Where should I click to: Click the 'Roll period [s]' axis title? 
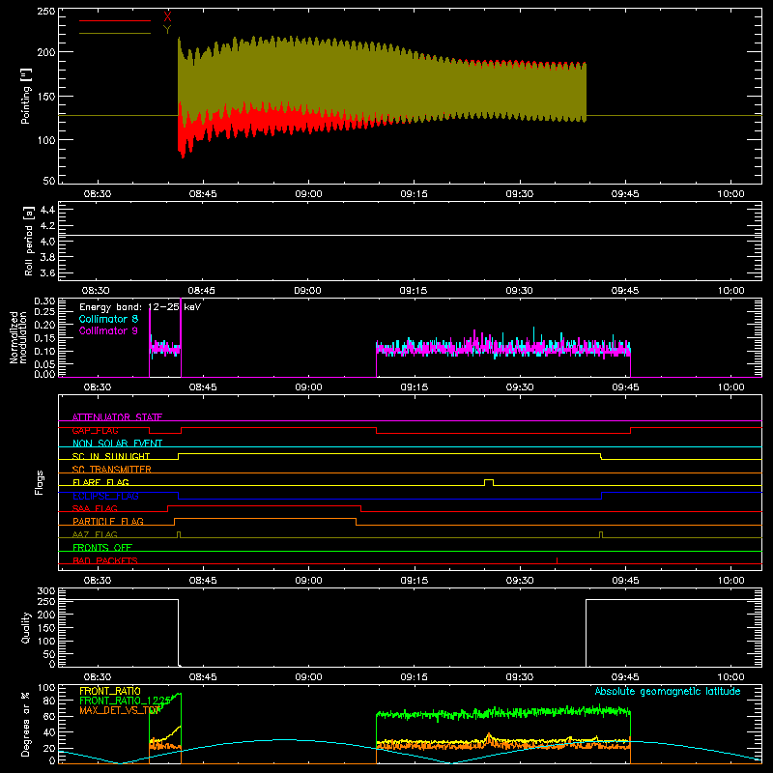click(x=28, y=241)
